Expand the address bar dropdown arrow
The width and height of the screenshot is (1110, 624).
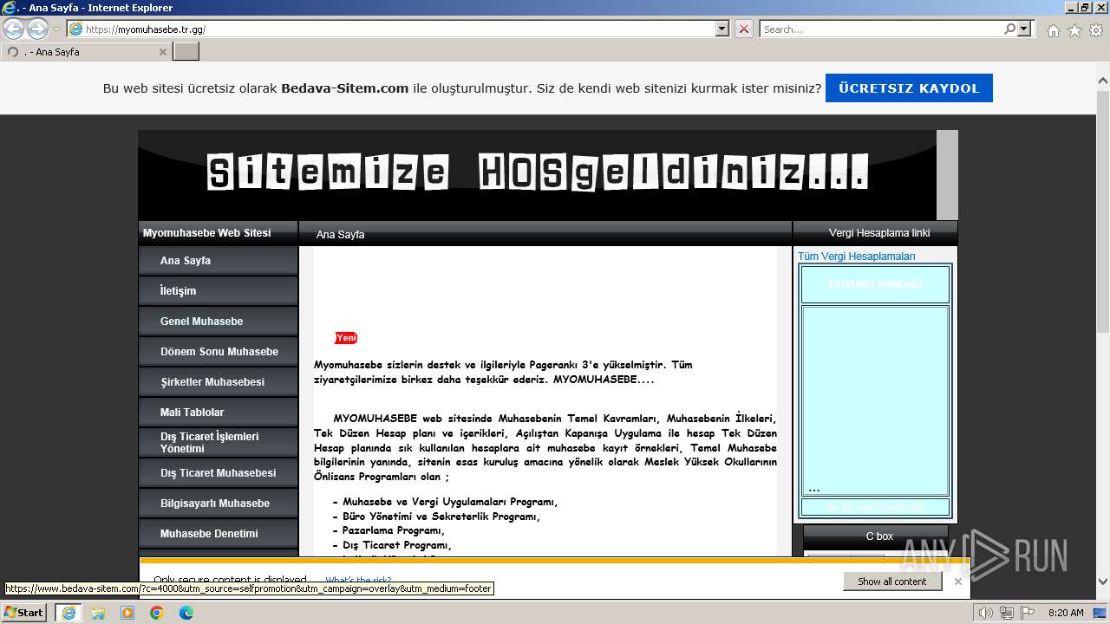(x=722, y=29)
